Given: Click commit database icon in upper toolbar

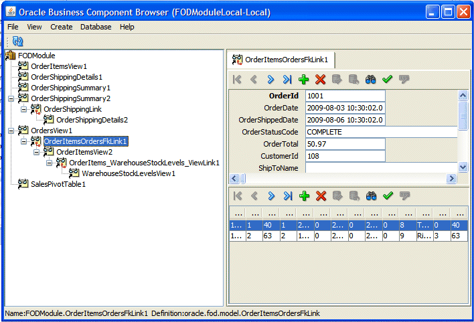Looking at the screenshot, I should [337, 80].
